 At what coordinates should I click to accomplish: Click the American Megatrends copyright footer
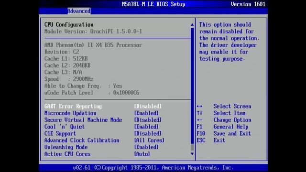(153, 168)
